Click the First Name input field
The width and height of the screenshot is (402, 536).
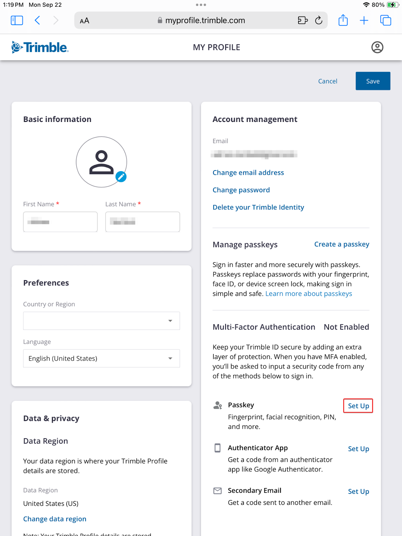[x=60, y=222]
